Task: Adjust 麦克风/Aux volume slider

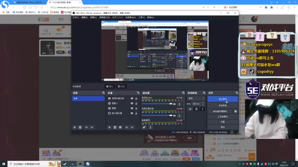Action: (x=157, y=104)
